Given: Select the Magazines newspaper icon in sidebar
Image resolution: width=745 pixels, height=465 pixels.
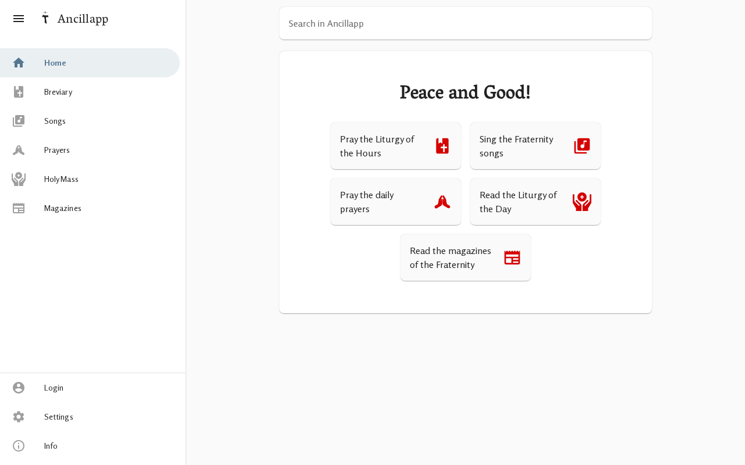Looking at the screenshot, I should (19, 208).
